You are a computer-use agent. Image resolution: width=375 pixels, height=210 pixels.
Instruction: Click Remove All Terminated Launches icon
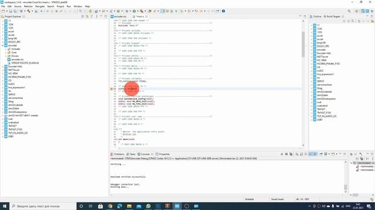click(x=291, y=154)
